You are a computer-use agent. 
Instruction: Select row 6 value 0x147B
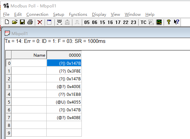tap(64, 110)
